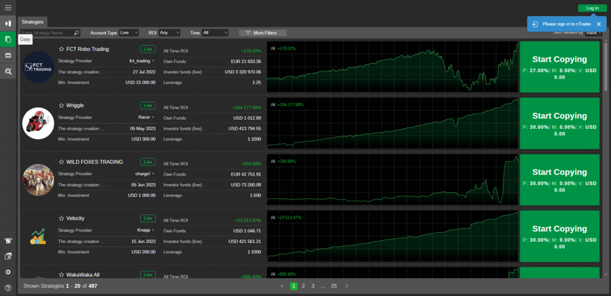
Task: Dismiss the sign in to cTrader notification
Action: [598, 24]
